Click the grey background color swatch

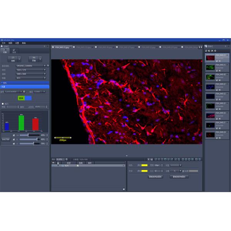point(193,171)
